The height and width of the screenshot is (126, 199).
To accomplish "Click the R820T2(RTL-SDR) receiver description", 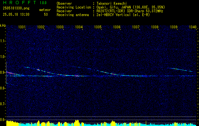I will click(130, 11).
